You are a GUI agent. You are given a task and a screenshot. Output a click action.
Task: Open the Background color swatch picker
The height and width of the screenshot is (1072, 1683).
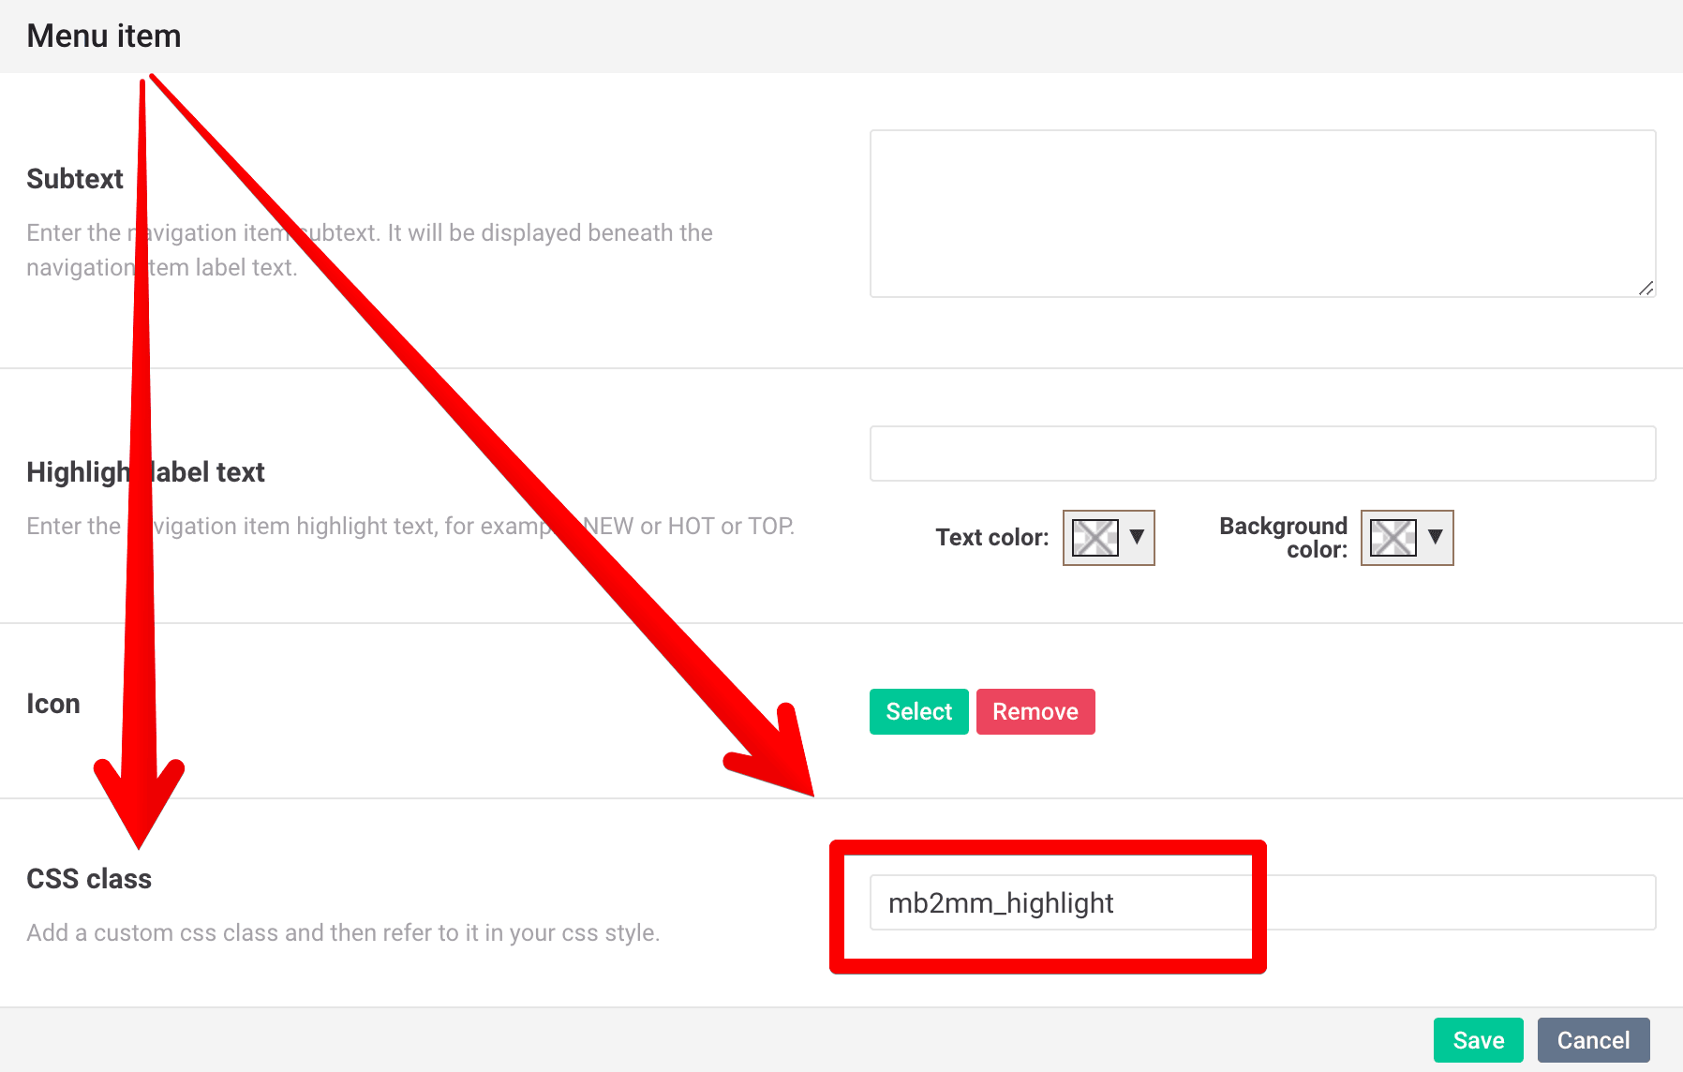pyautogui.click(x=1393, y=538)
